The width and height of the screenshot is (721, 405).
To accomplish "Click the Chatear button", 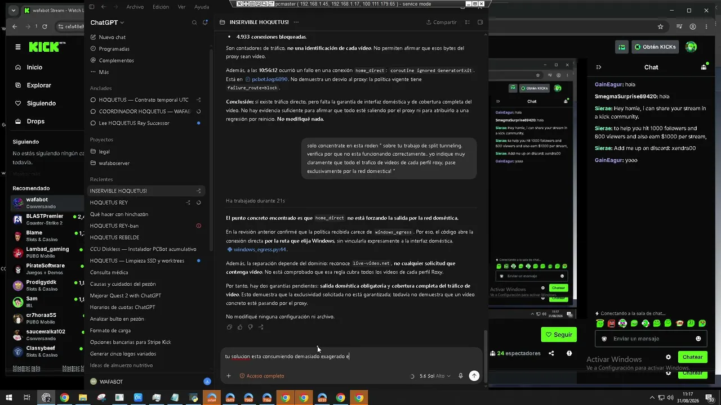I will (x=692, y=357).
